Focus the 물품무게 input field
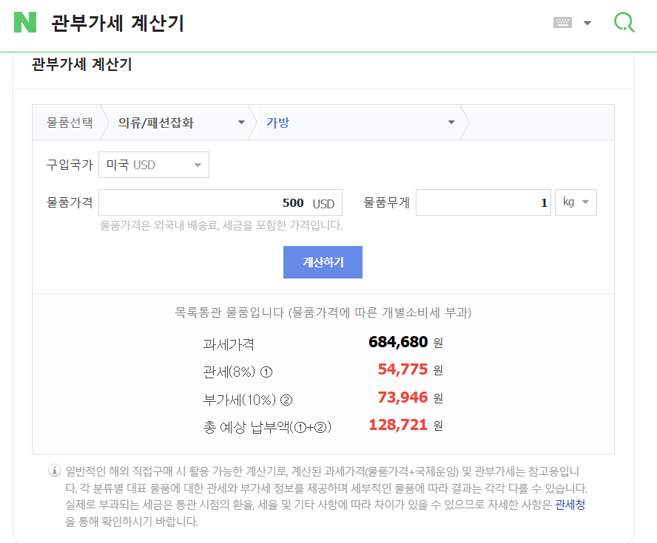 [x=484, y=202]
